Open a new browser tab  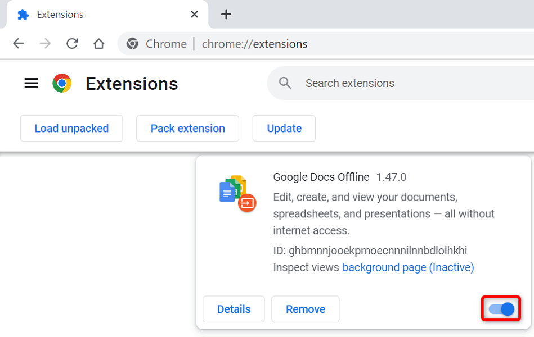click(x=226, y=14)
